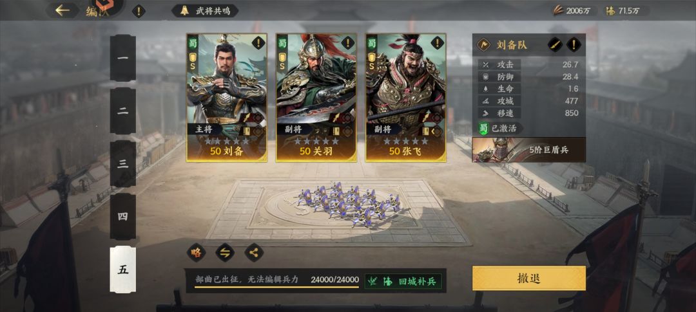Toggle the 蜀 已激活 faction bonus
This screenshot has height=312, width=696.
click(x=501, y=129)
